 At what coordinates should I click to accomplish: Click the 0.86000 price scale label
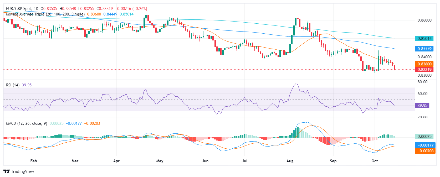click(424, 20)
